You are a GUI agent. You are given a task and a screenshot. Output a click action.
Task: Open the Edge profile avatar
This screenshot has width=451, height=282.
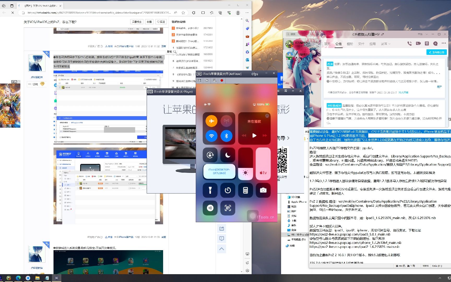[238, 13]
